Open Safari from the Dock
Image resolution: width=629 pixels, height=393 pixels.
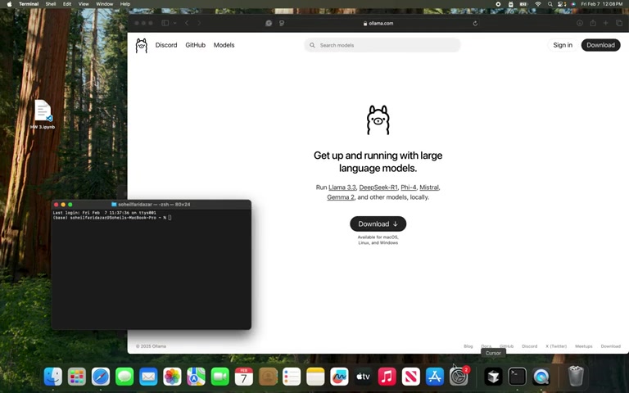101,377
